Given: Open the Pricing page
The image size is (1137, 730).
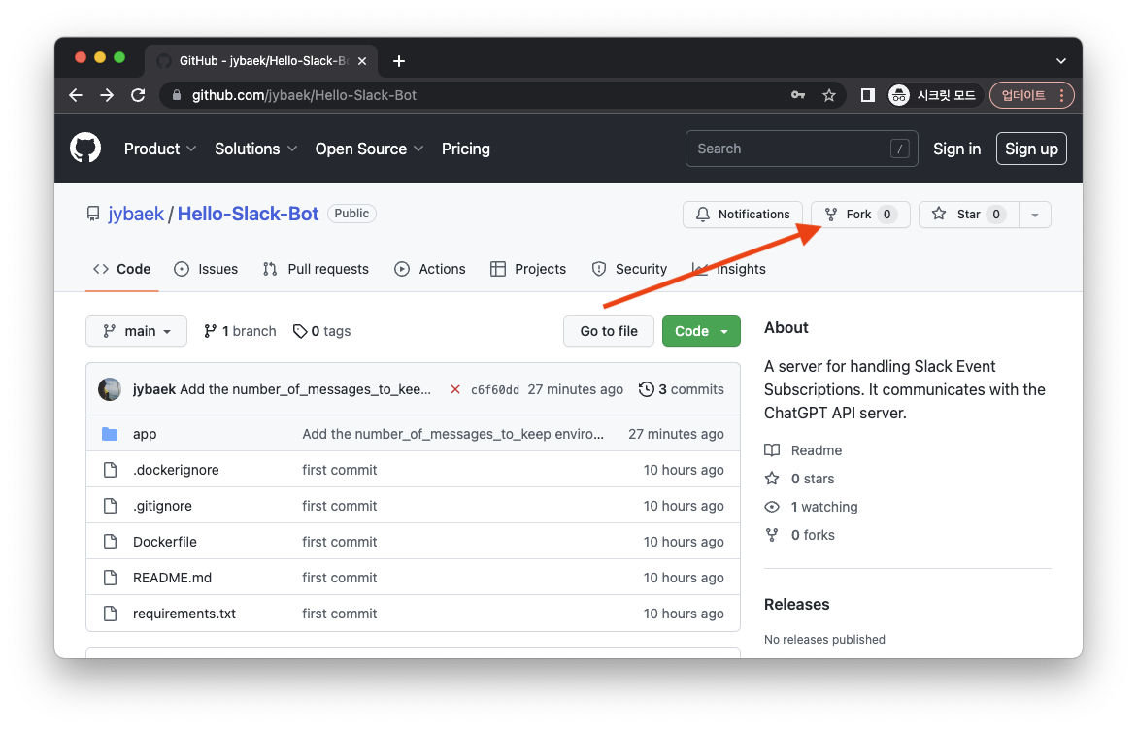Looking at the screenshot, I should click(465, 149).
